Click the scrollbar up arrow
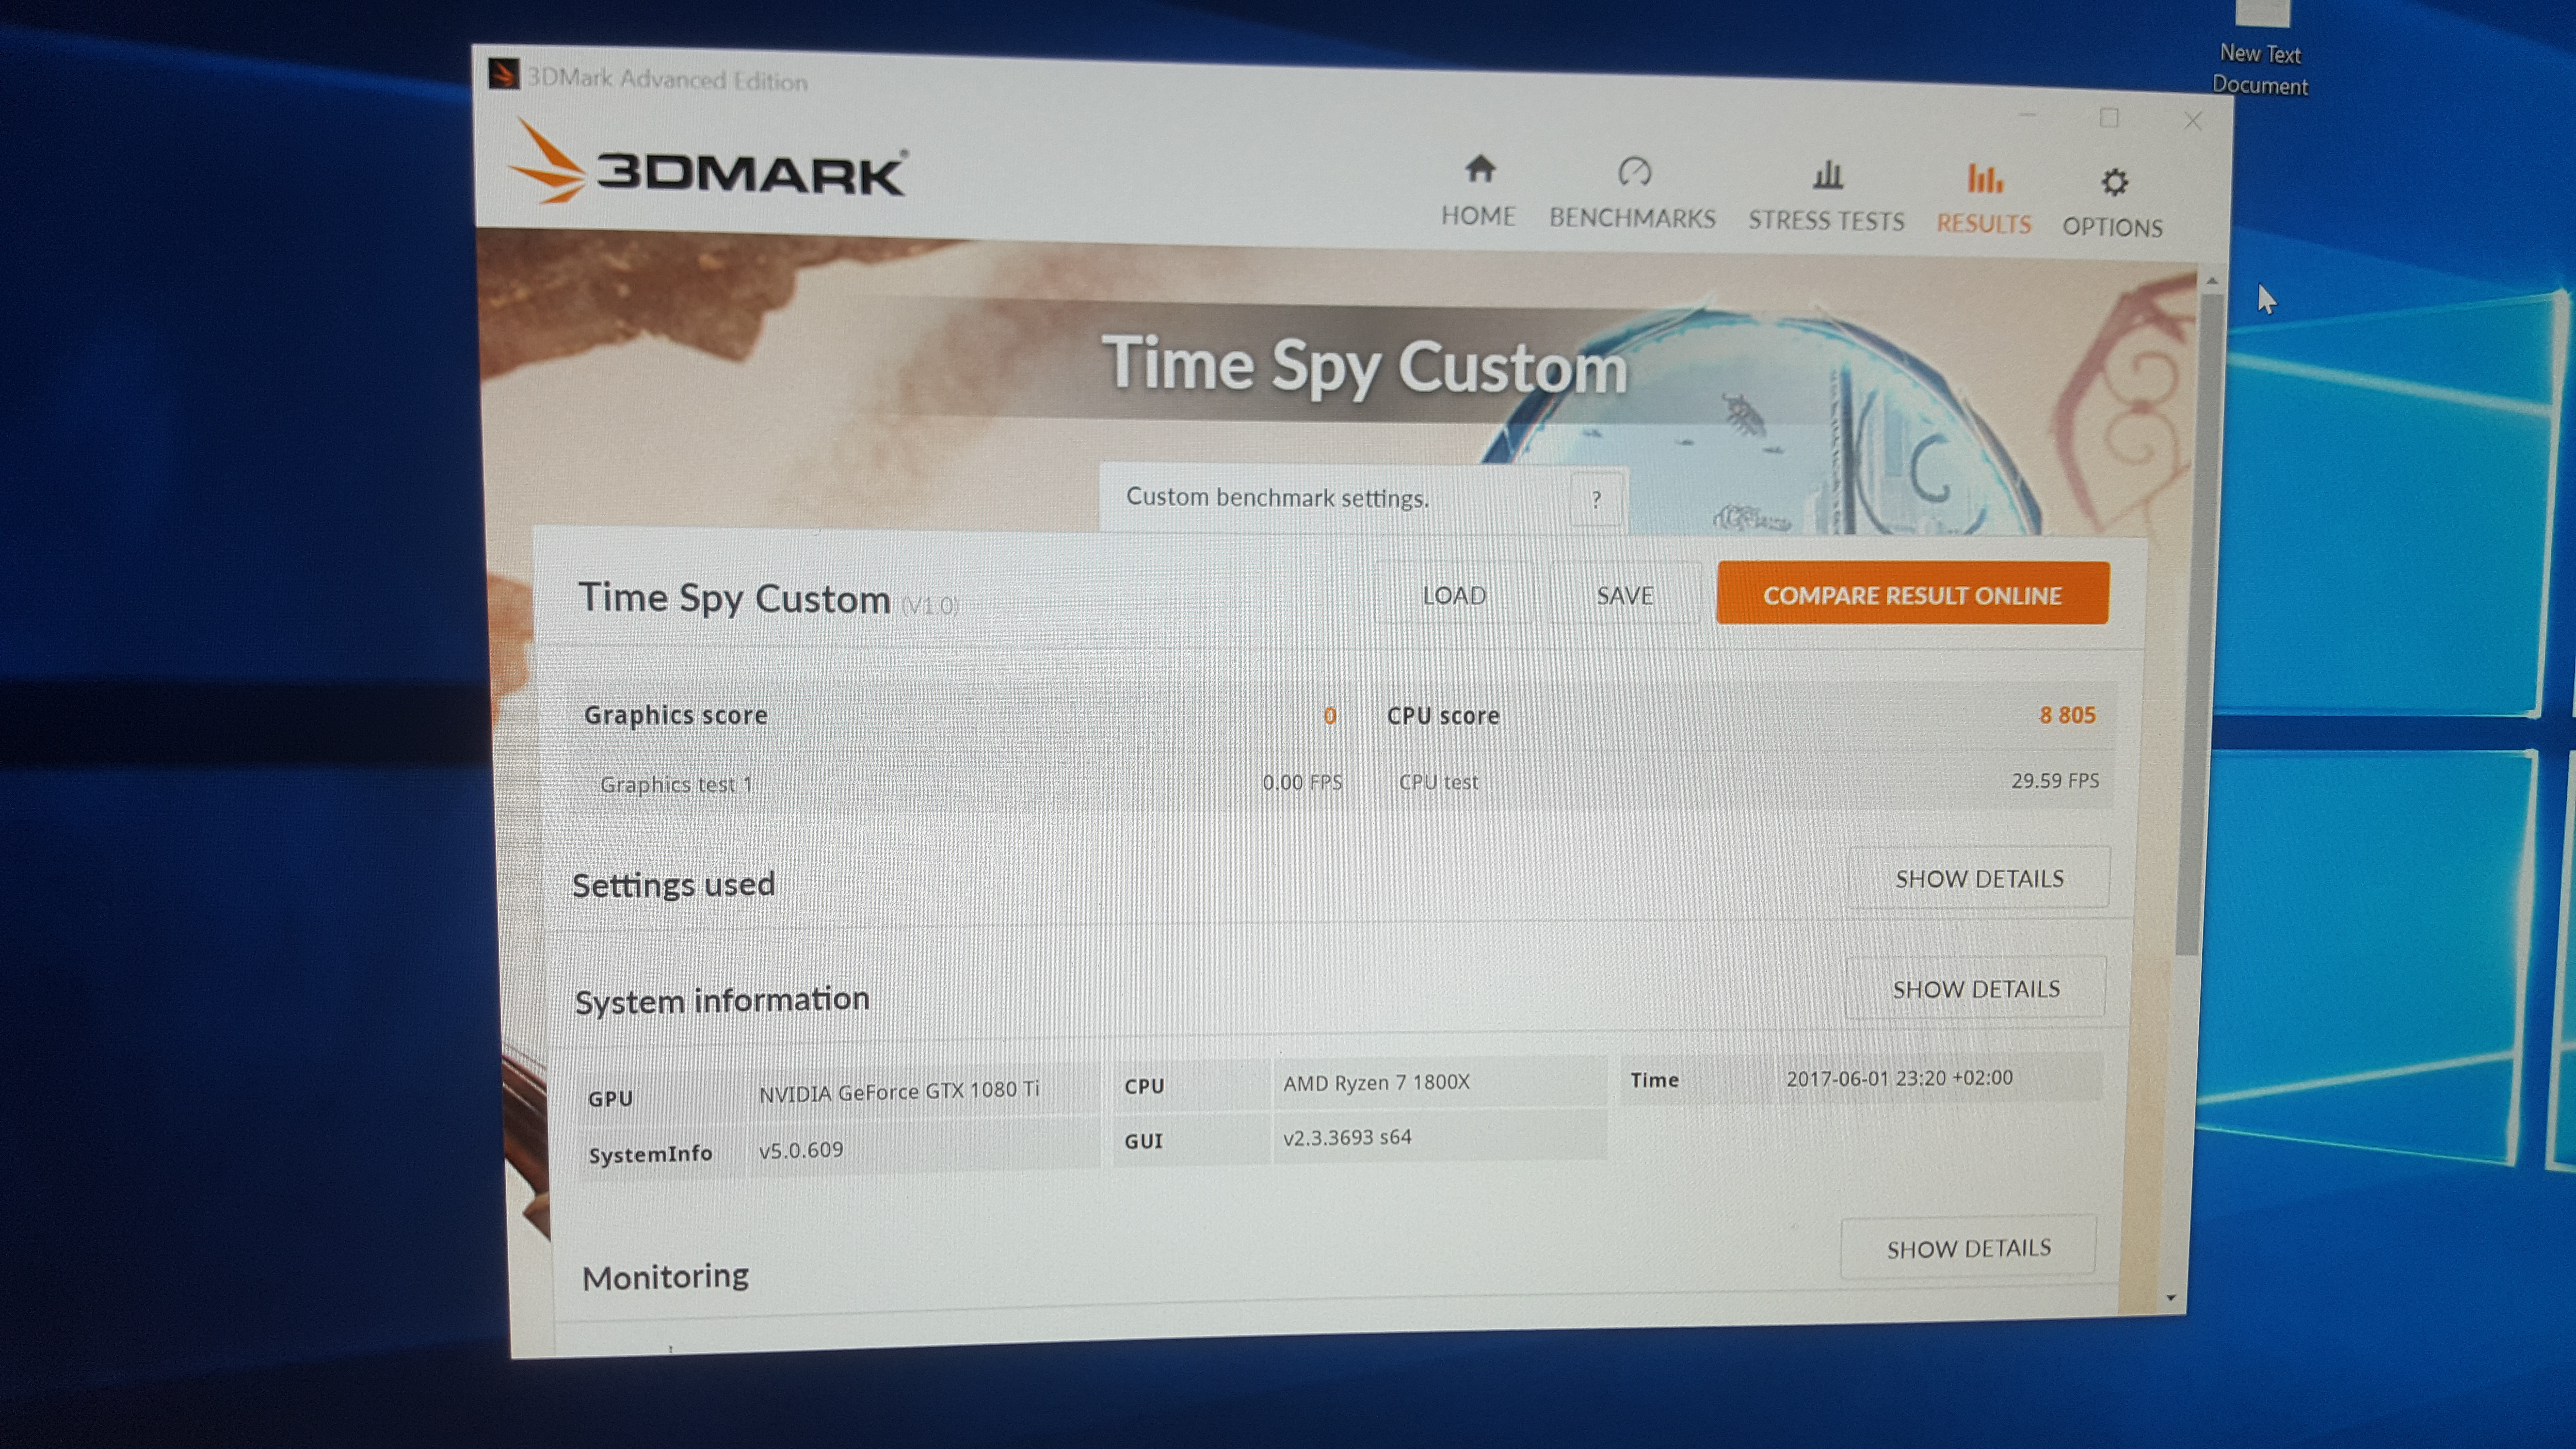2576x1449 pixels. click(x=2211, y=281)
